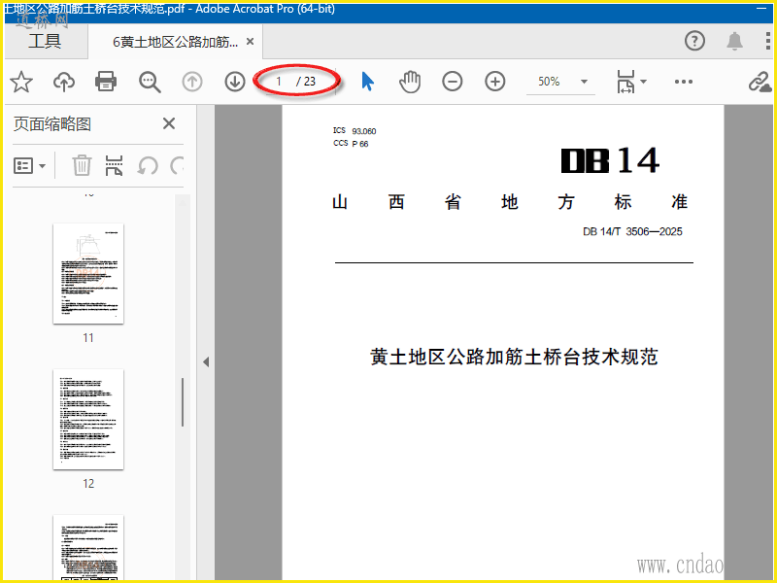Print the document

[106, 82]
